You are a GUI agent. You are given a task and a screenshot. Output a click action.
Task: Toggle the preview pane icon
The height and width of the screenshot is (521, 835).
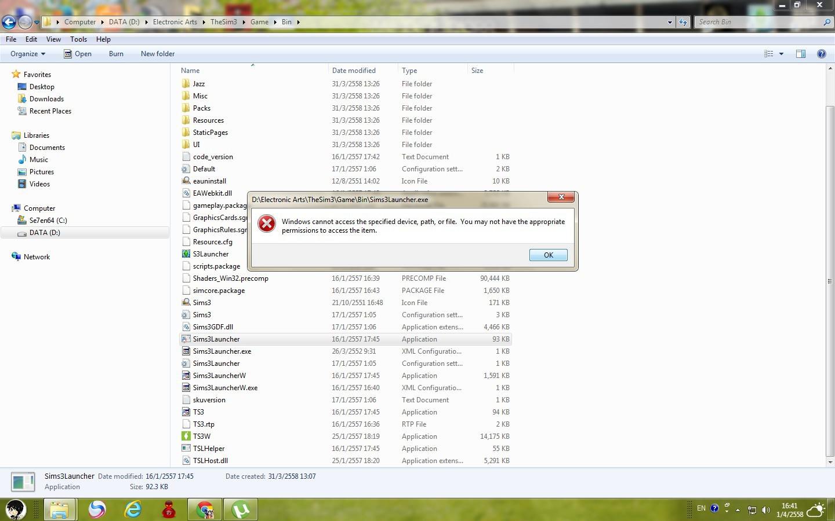click(801, 54)
